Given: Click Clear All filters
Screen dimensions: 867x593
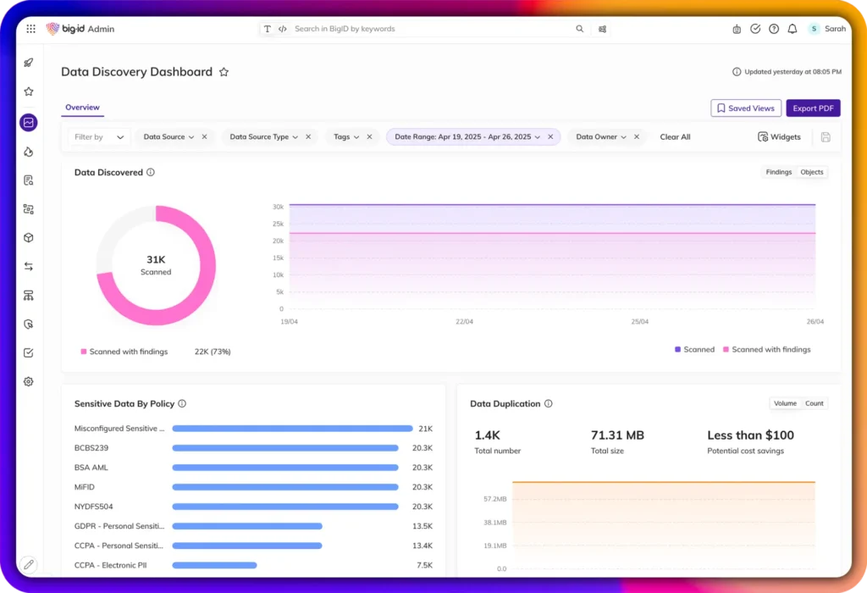Looking at the screenshot, I should tap(675, 137).
